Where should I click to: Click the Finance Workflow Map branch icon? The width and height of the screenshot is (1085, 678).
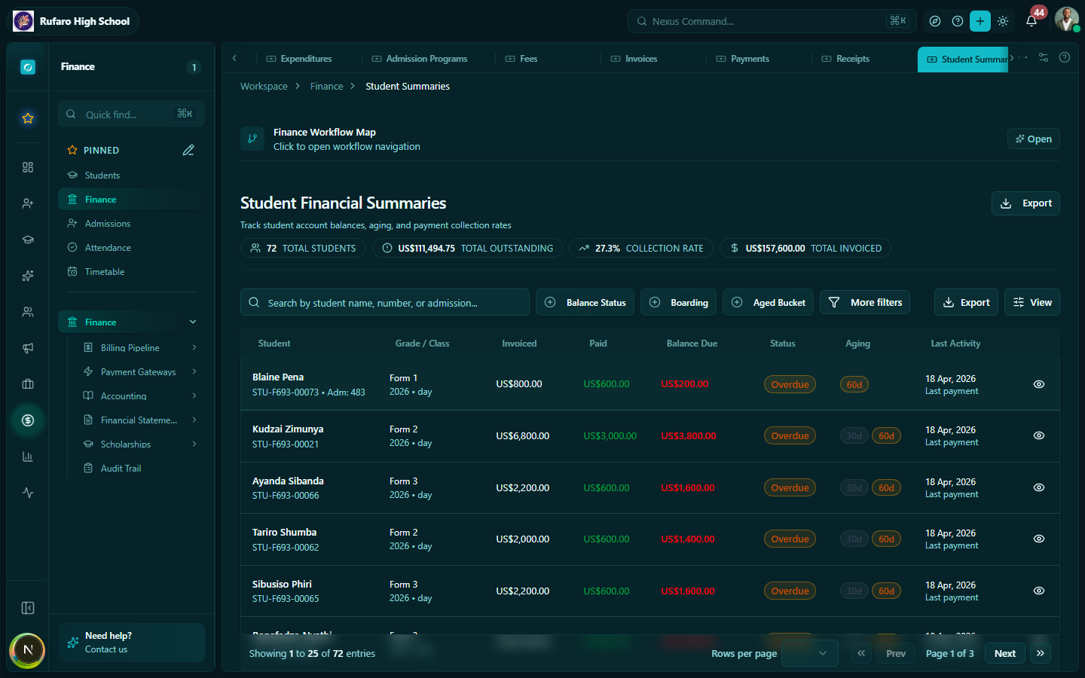click(252, 139)
